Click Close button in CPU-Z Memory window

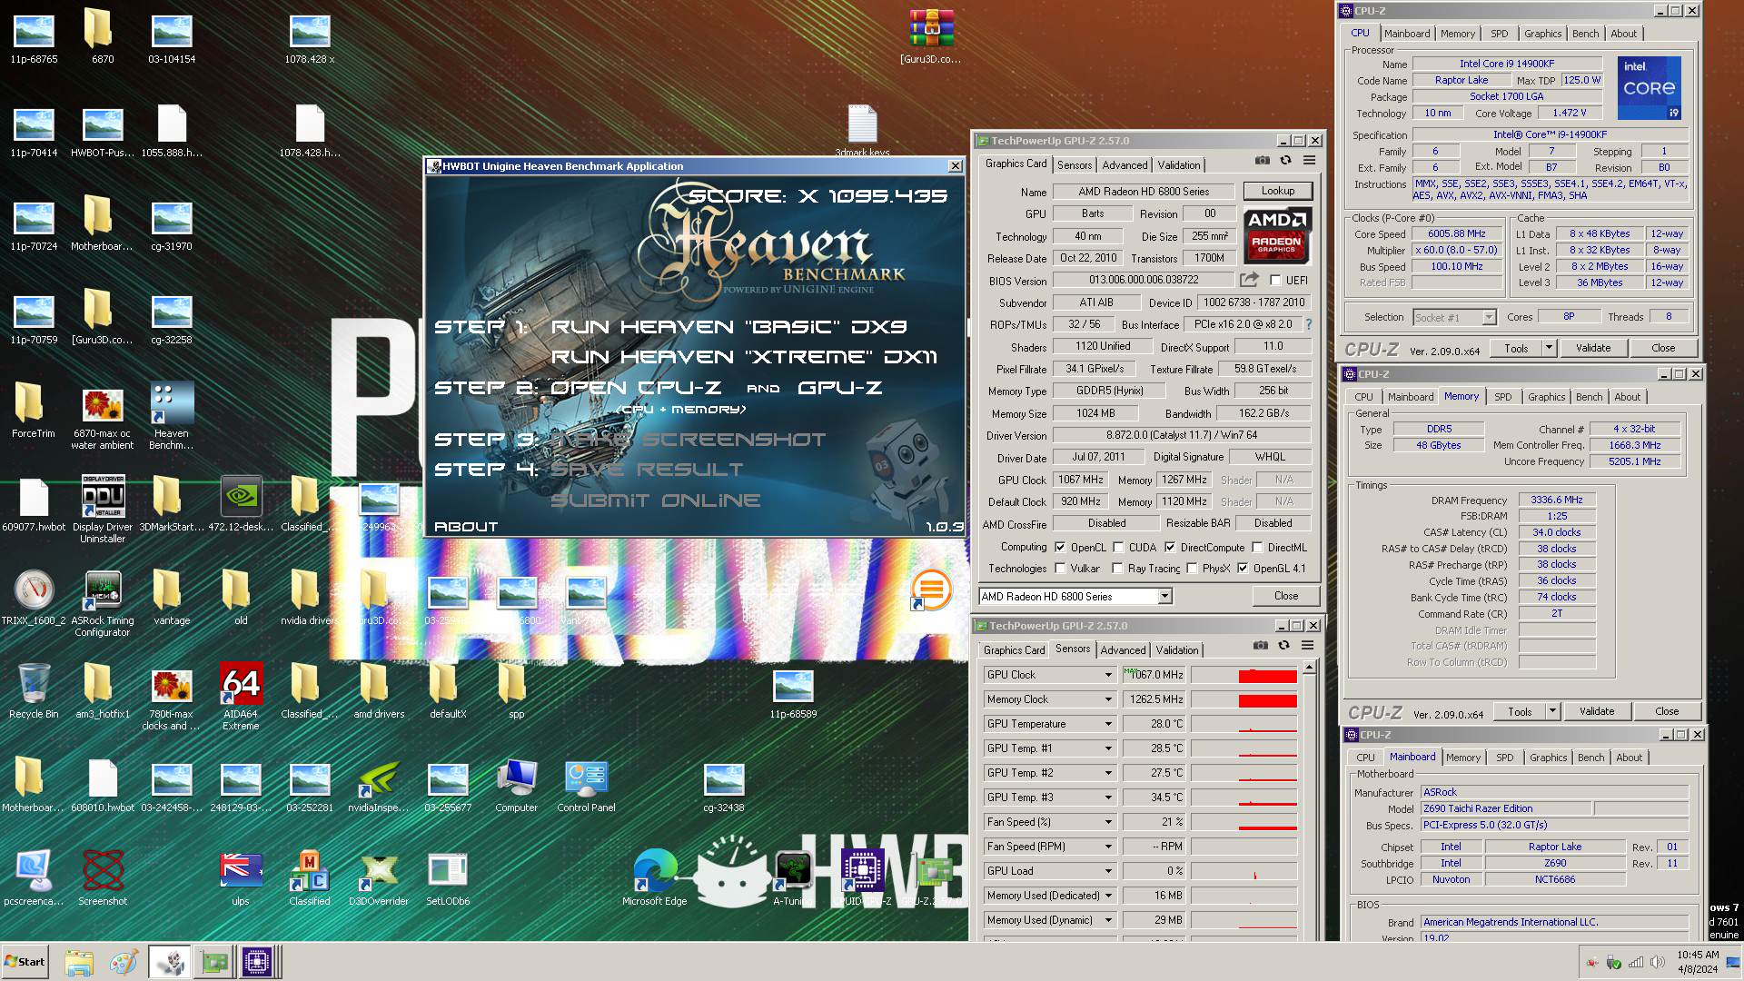point(1666,711)
